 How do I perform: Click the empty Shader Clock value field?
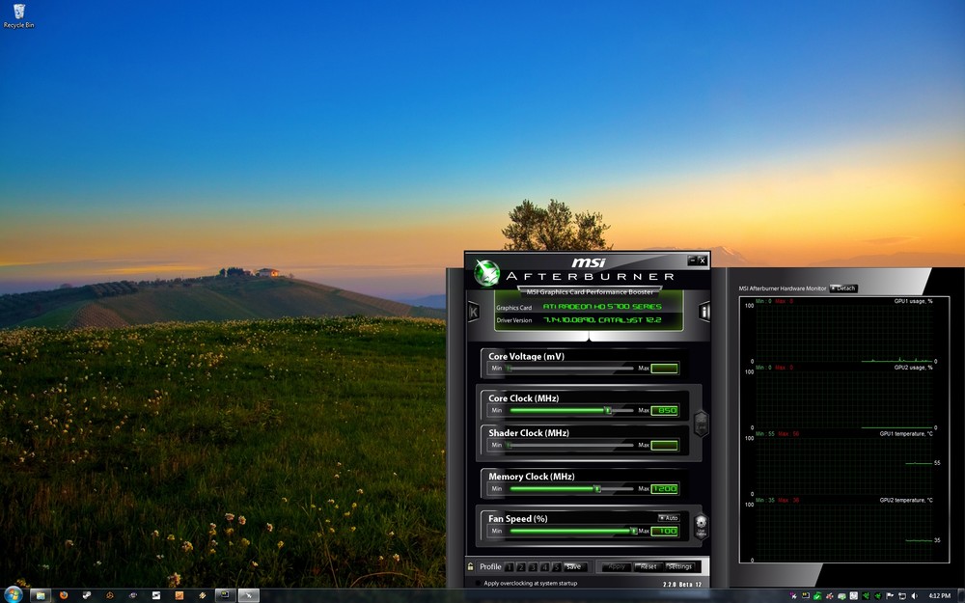tap(665, 445)
